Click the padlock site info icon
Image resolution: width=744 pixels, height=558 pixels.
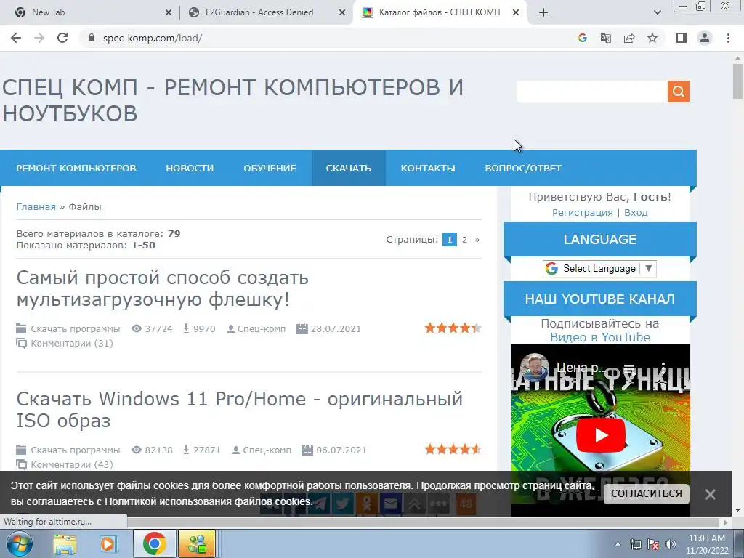pyautogui.click(x=92, y=38)
